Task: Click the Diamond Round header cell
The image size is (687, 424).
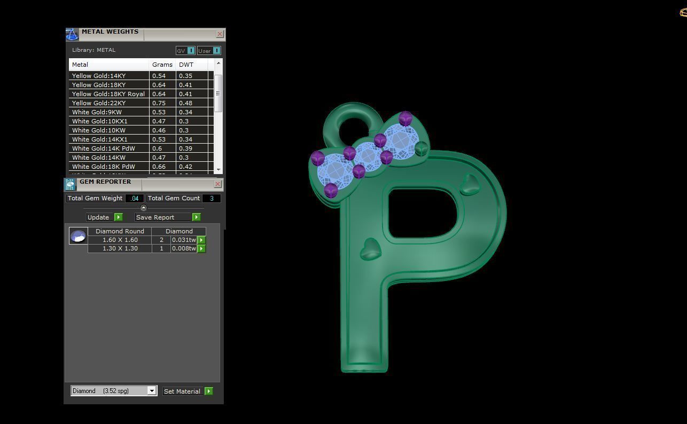Action: pos(120,231)
